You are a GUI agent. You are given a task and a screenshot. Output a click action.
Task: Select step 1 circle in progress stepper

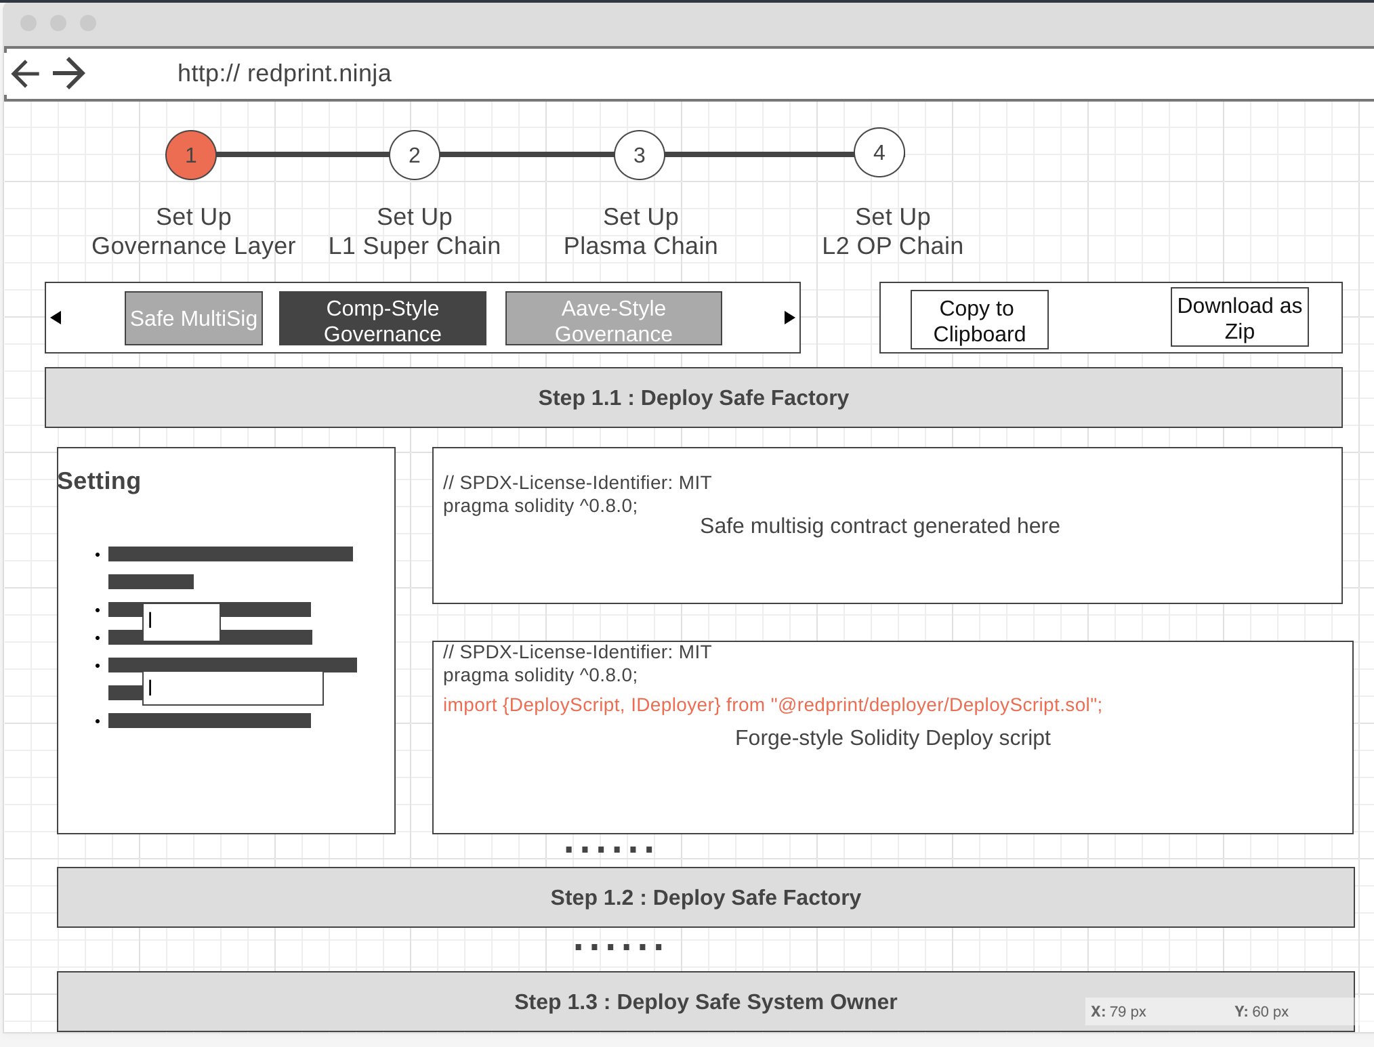point(191,155)
